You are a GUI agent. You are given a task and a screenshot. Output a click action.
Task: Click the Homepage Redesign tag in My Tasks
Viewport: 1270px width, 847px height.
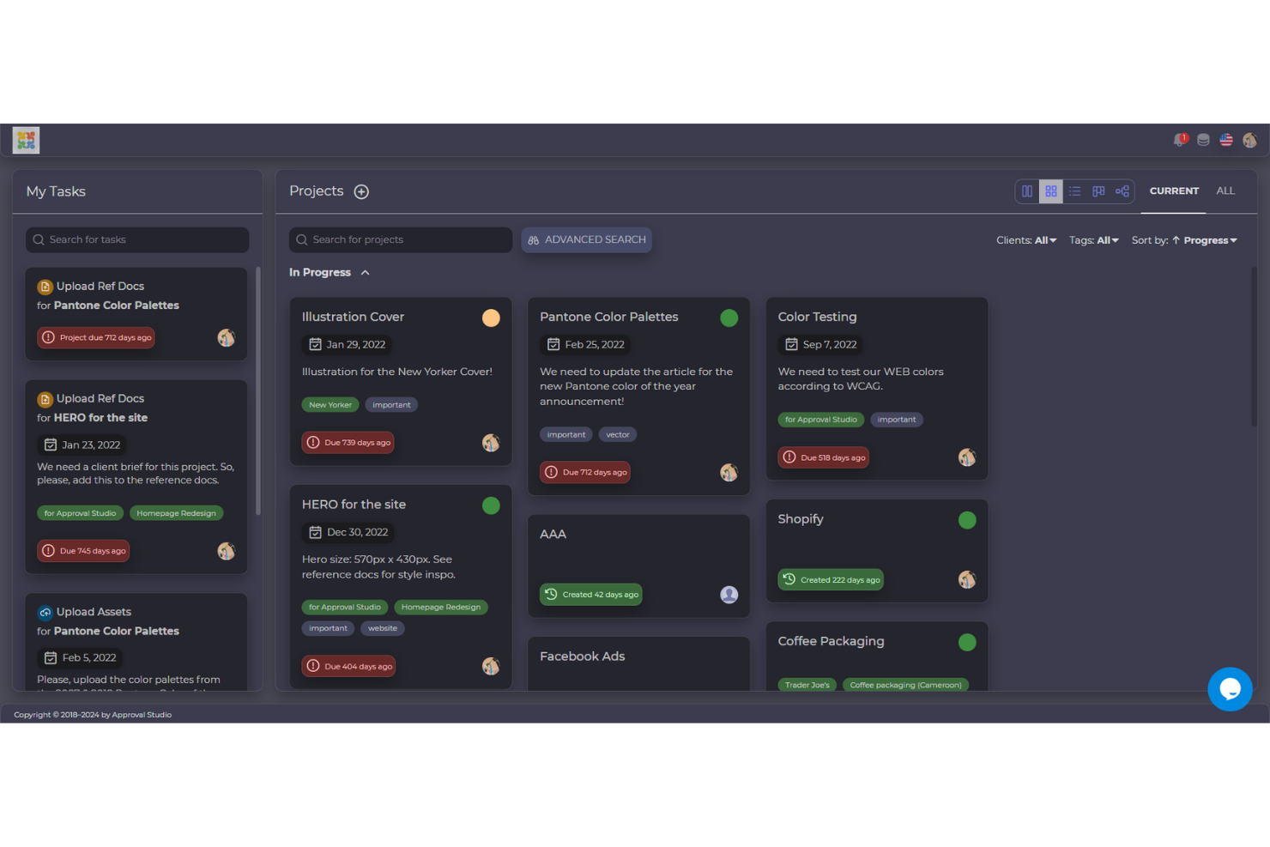(176, 513)
